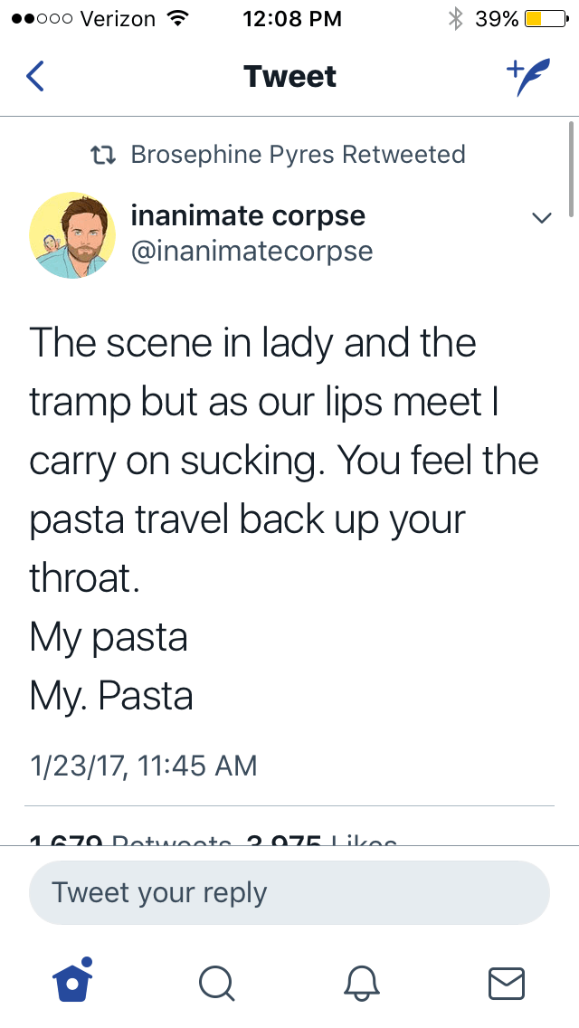The height and width of the screenshot is (1028, 579).
Task: Open the Search magnifier tab
Action: point(216,982)
